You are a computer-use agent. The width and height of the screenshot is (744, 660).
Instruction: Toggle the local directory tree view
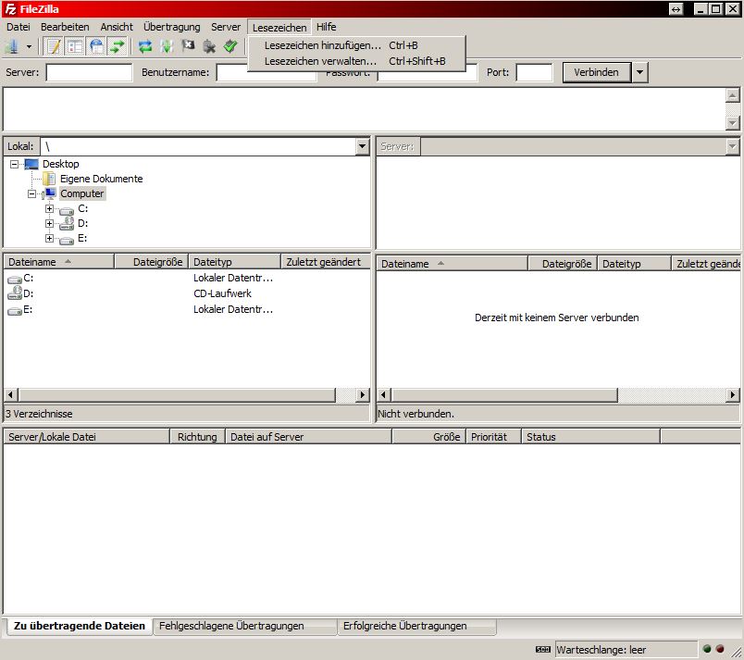75,46
